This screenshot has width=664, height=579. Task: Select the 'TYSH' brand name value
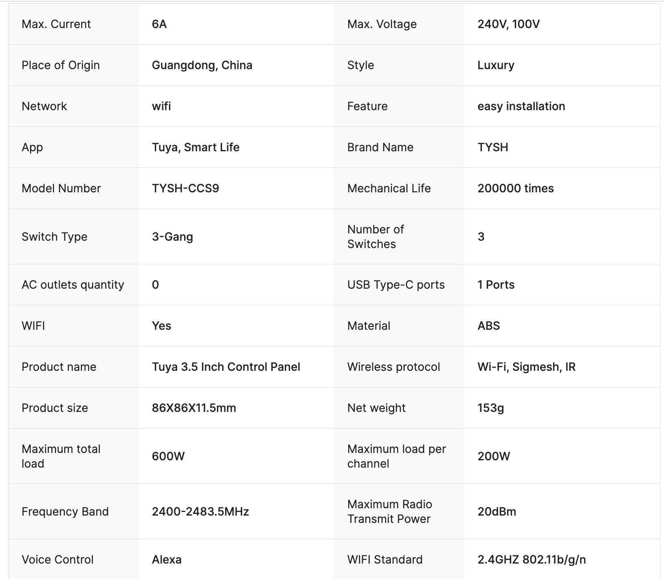[493, 147]
